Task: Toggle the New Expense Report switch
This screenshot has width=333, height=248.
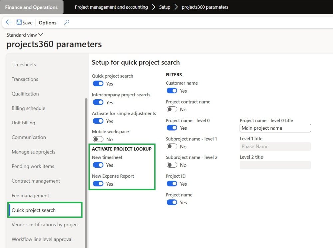Action: (98, 184)
